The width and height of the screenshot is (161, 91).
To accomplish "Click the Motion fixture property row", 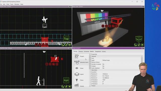I will click(x=116, y=62).
